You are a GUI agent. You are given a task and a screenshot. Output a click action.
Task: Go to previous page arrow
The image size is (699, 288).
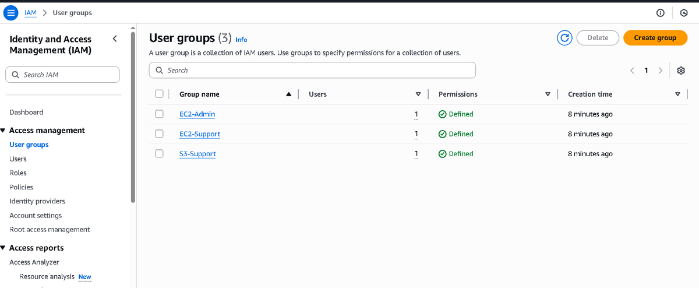point(632,71)
